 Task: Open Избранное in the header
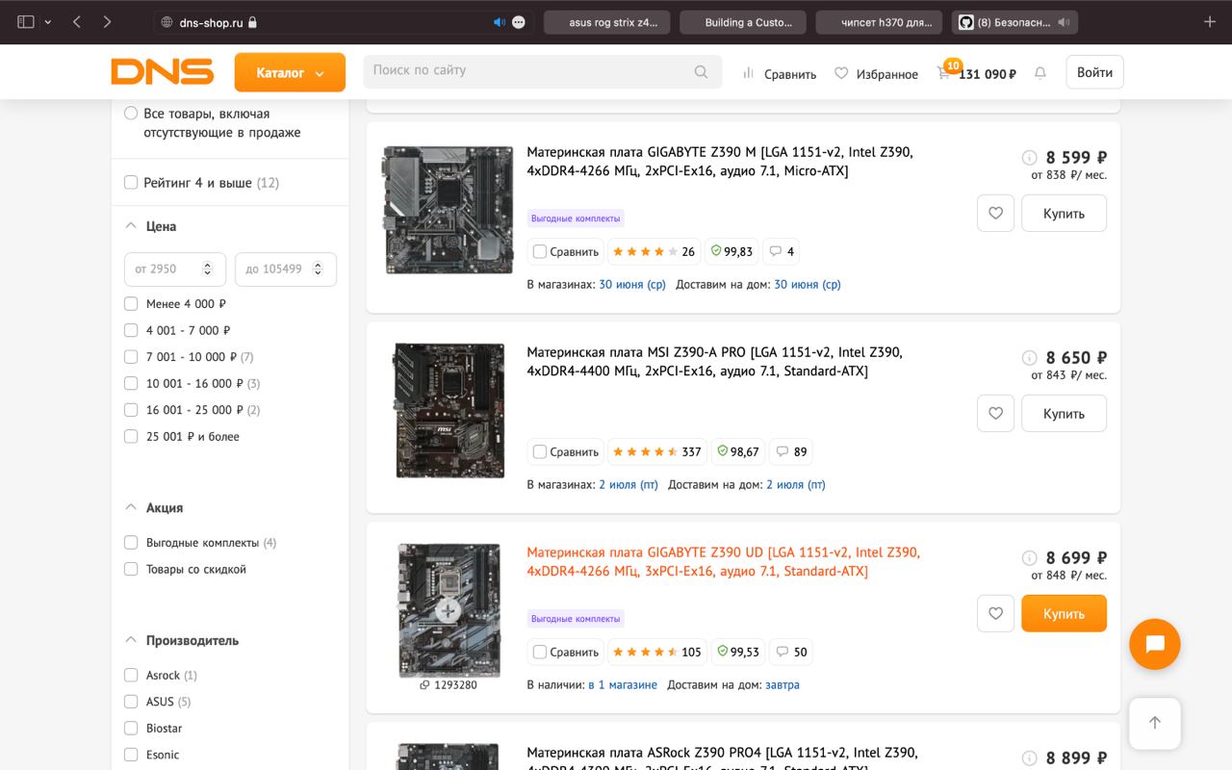click(876, 73)
